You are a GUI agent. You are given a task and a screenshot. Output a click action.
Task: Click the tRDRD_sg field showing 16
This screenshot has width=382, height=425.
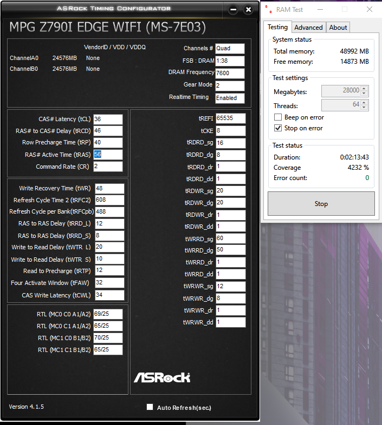[231, 143]
